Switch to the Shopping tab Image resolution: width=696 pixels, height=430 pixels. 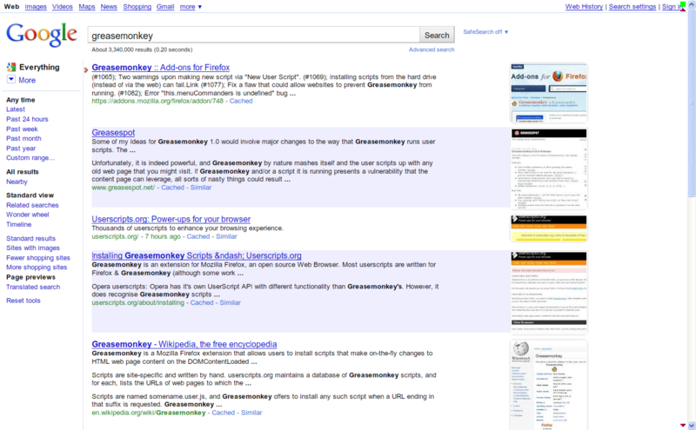[137, 7]
